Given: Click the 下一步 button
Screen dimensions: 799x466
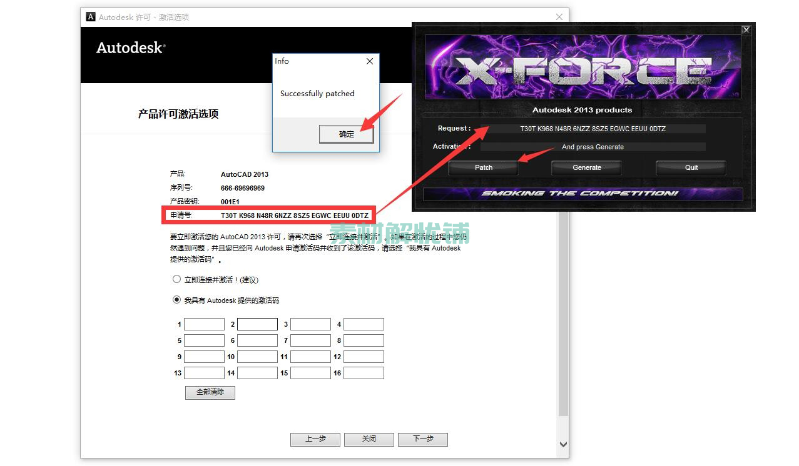Looking at the screenshot, I should pyautogui.click(x=423, y=439).
